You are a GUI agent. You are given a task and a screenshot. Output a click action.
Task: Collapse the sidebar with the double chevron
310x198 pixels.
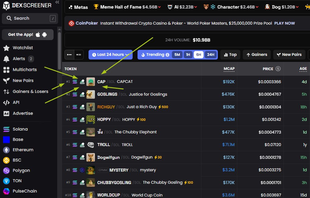tap(57, 2)
